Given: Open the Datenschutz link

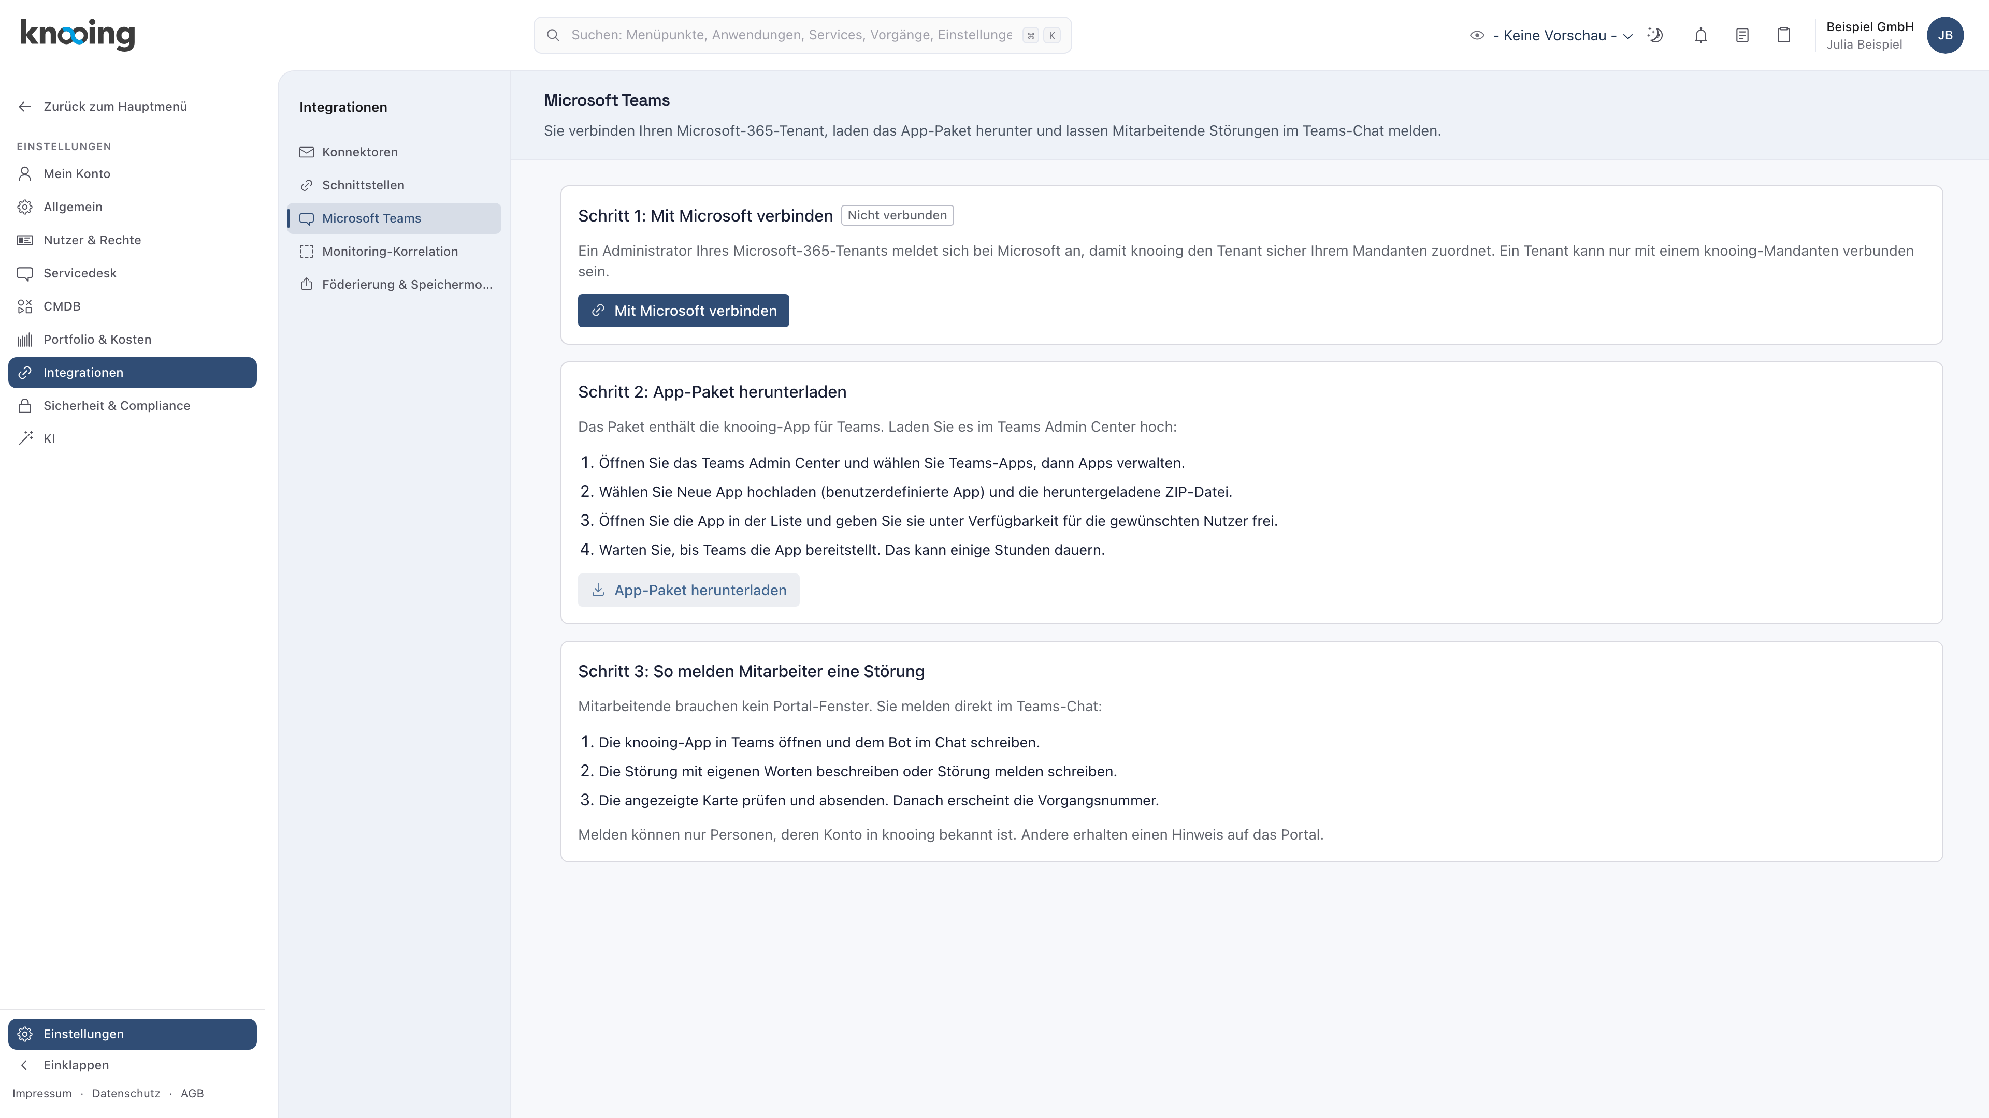Looking at the screenshot, I should [126, 1093].
